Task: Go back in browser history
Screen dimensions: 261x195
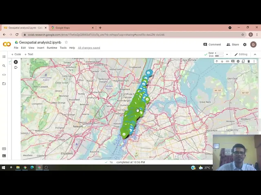Action: tap(4, 35)
